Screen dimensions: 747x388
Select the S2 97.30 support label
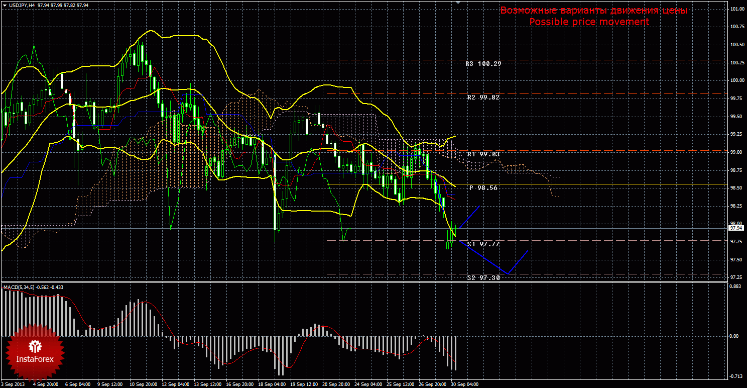(483, 277)
